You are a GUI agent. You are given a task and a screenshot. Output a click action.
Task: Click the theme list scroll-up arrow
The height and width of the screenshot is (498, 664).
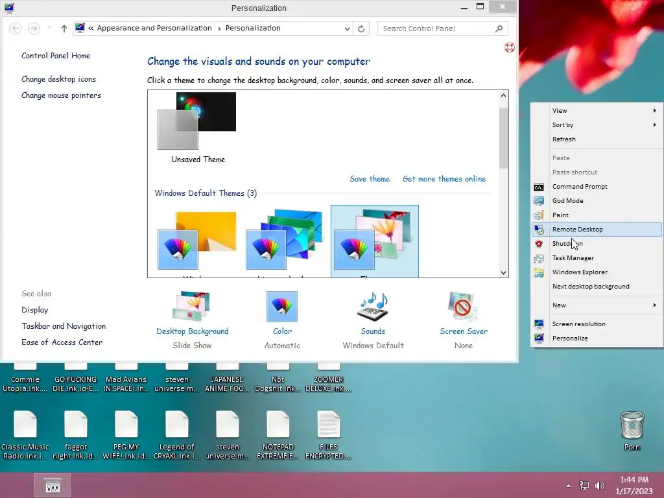pos(503,96)
